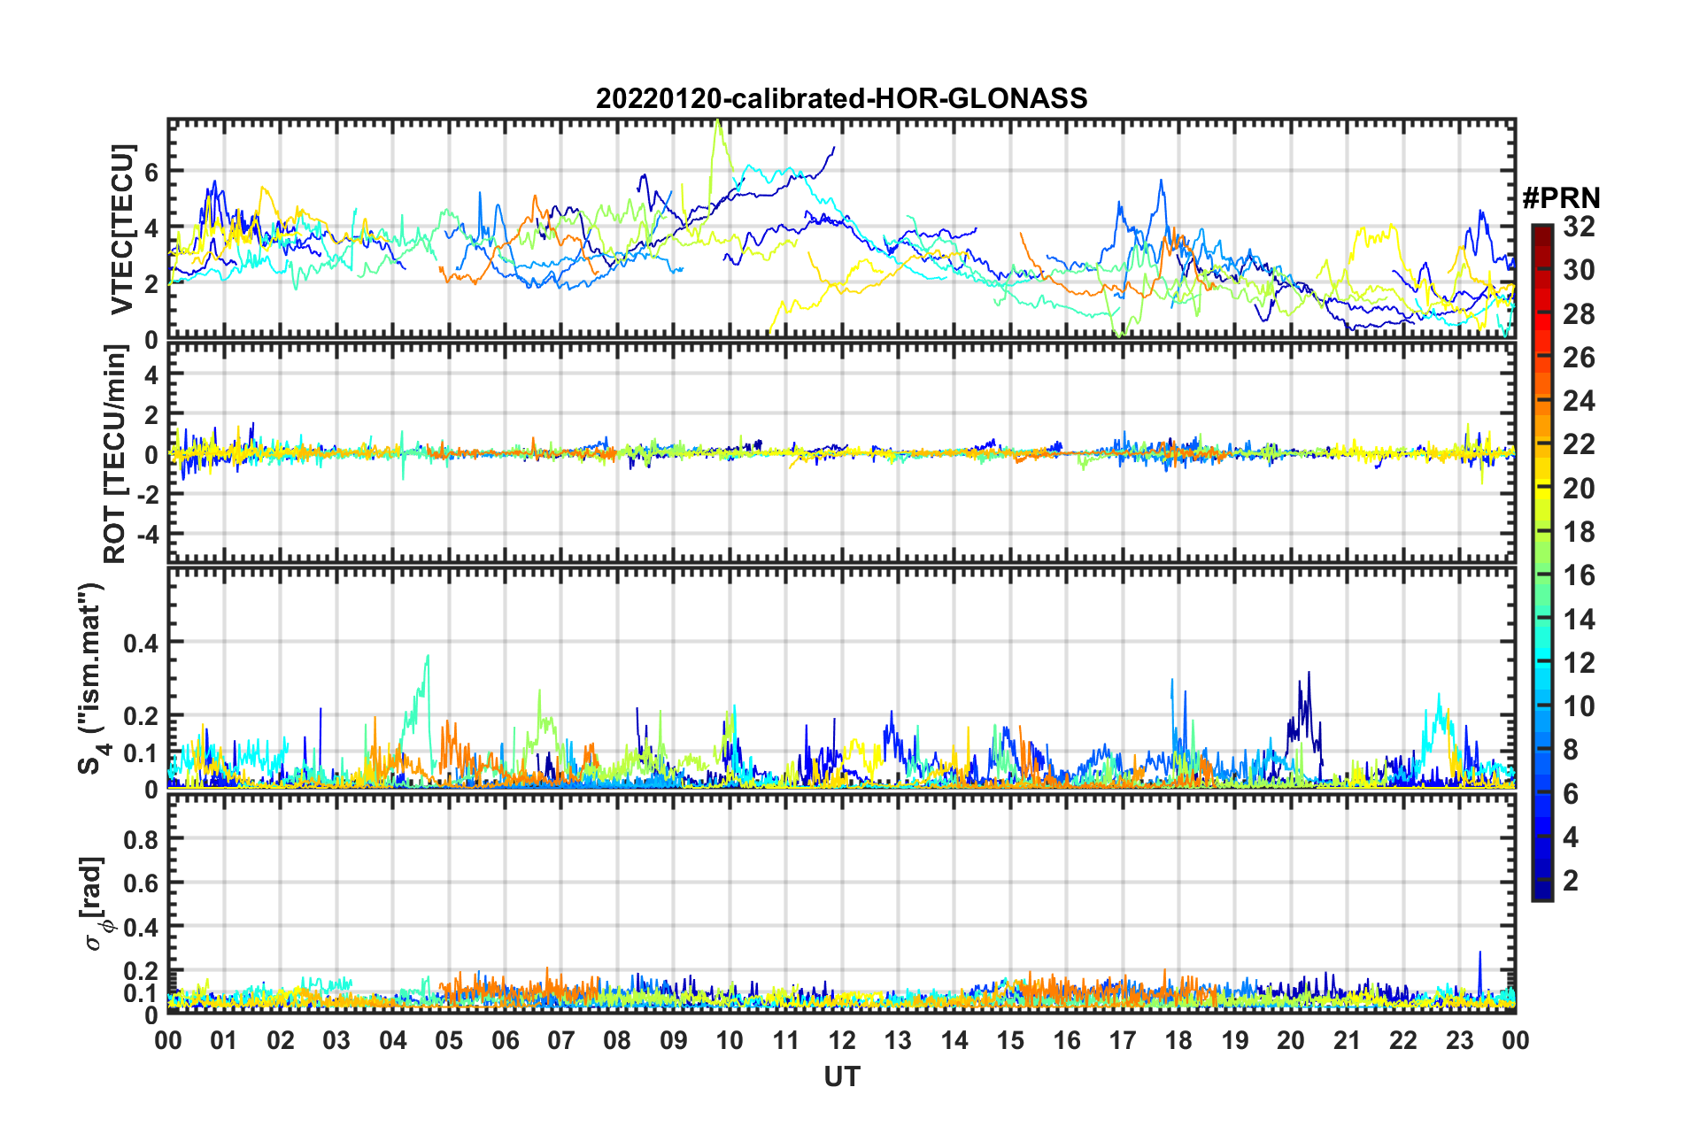
Task: Click x-axis tick label 23
Action: click(1459, 1040)
